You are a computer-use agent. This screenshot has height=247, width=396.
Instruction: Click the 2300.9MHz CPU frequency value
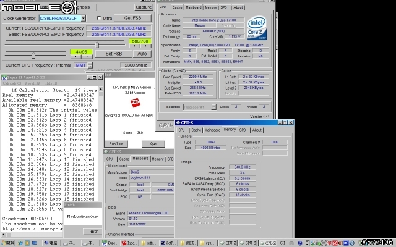[136, 65]
